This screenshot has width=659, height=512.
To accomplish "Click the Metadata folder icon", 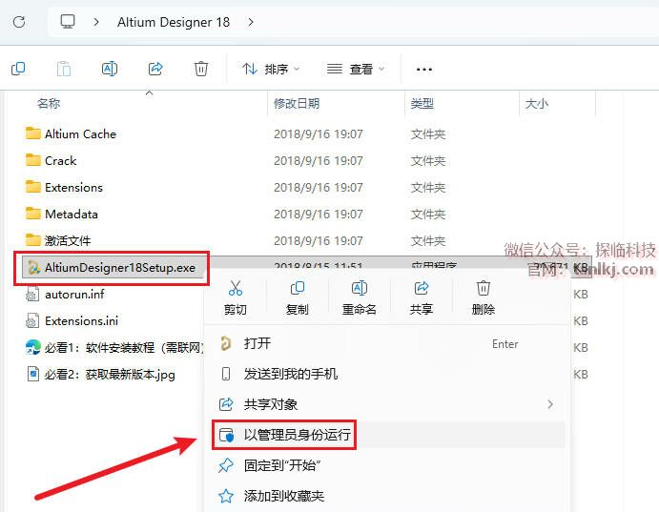I will click(33, 214).
